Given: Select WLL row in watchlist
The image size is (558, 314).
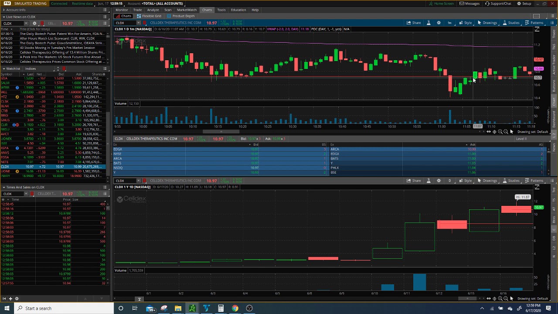Looking at the screenshot, I should tap(53, 92).
